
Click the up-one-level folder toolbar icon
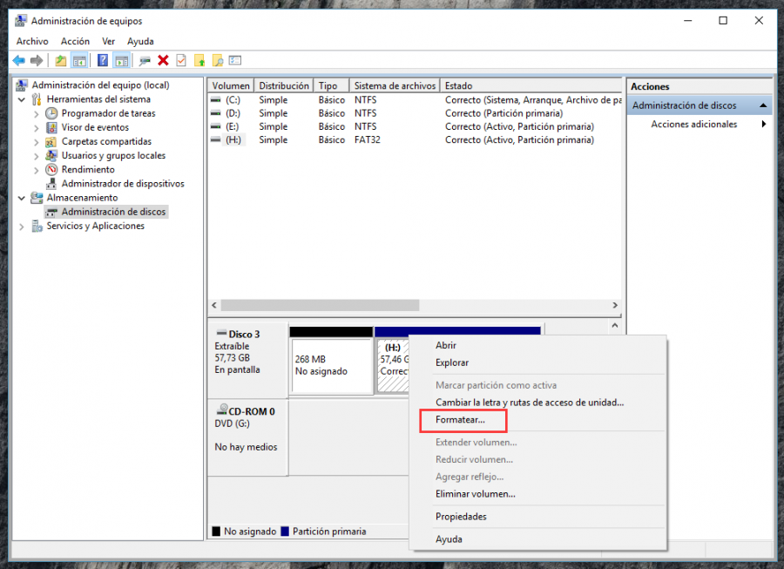(x=60, y=60)
